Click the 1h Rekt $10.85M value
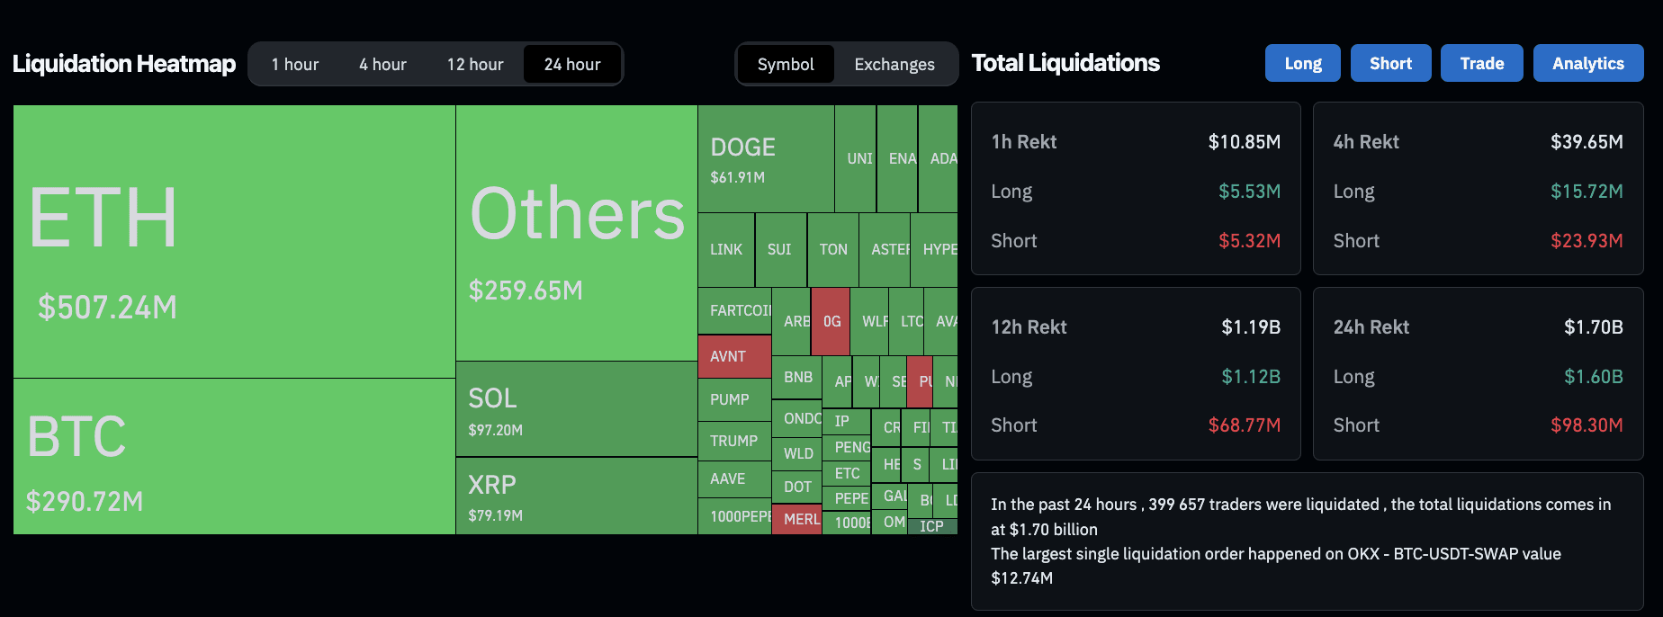This screenshot has height=617, width=1663. coord(1245,142)
